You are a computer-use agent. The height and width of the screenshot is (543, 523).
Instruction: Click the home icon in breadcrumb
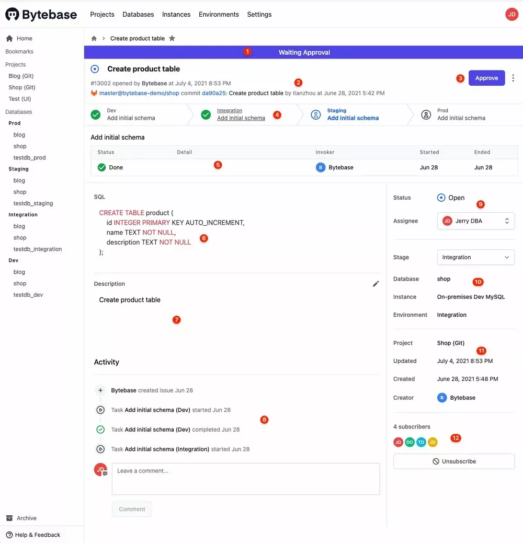(94, 39)
